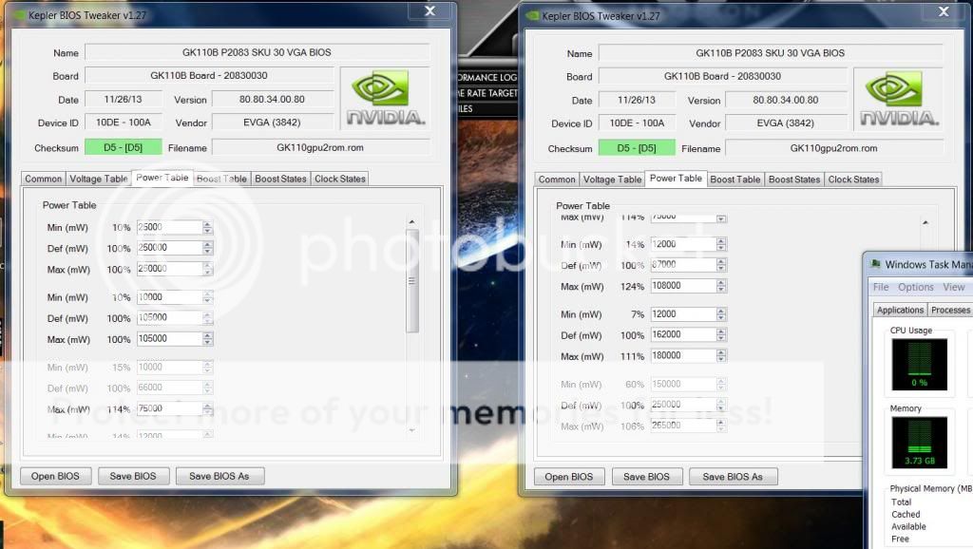Open Boost Table tab in the left window
This screenshot has width=973, height=549.
click(221, 179)
